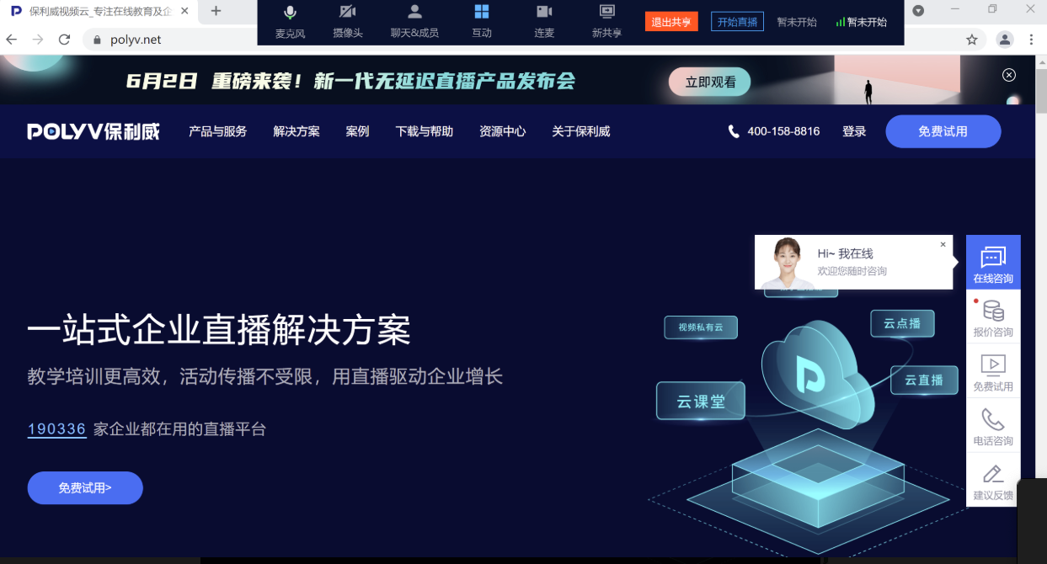Go back with the browser back arrow
Image resolution: width=1047 pixels, height=564 pixels.
click(12, 40)
